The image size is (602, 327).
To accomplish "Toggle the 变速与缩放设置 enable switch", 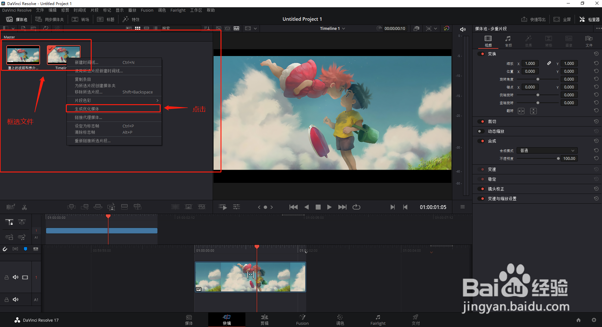I will pos(481,199).
